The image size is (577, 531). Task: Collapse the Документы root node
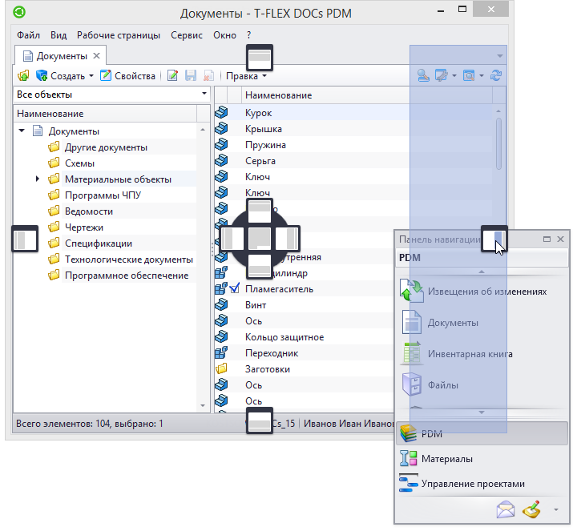point(22,131)
